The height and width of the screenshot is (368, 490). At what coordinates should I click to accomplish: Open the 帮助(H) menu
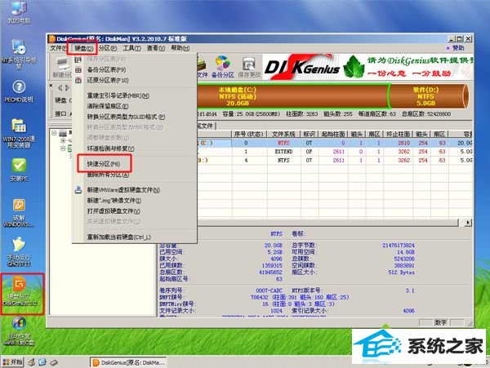pos(180,48)
